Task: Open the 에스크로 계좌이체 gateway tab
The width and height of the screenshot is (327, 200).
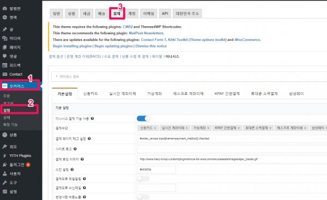Action: [x=189, y=94]
